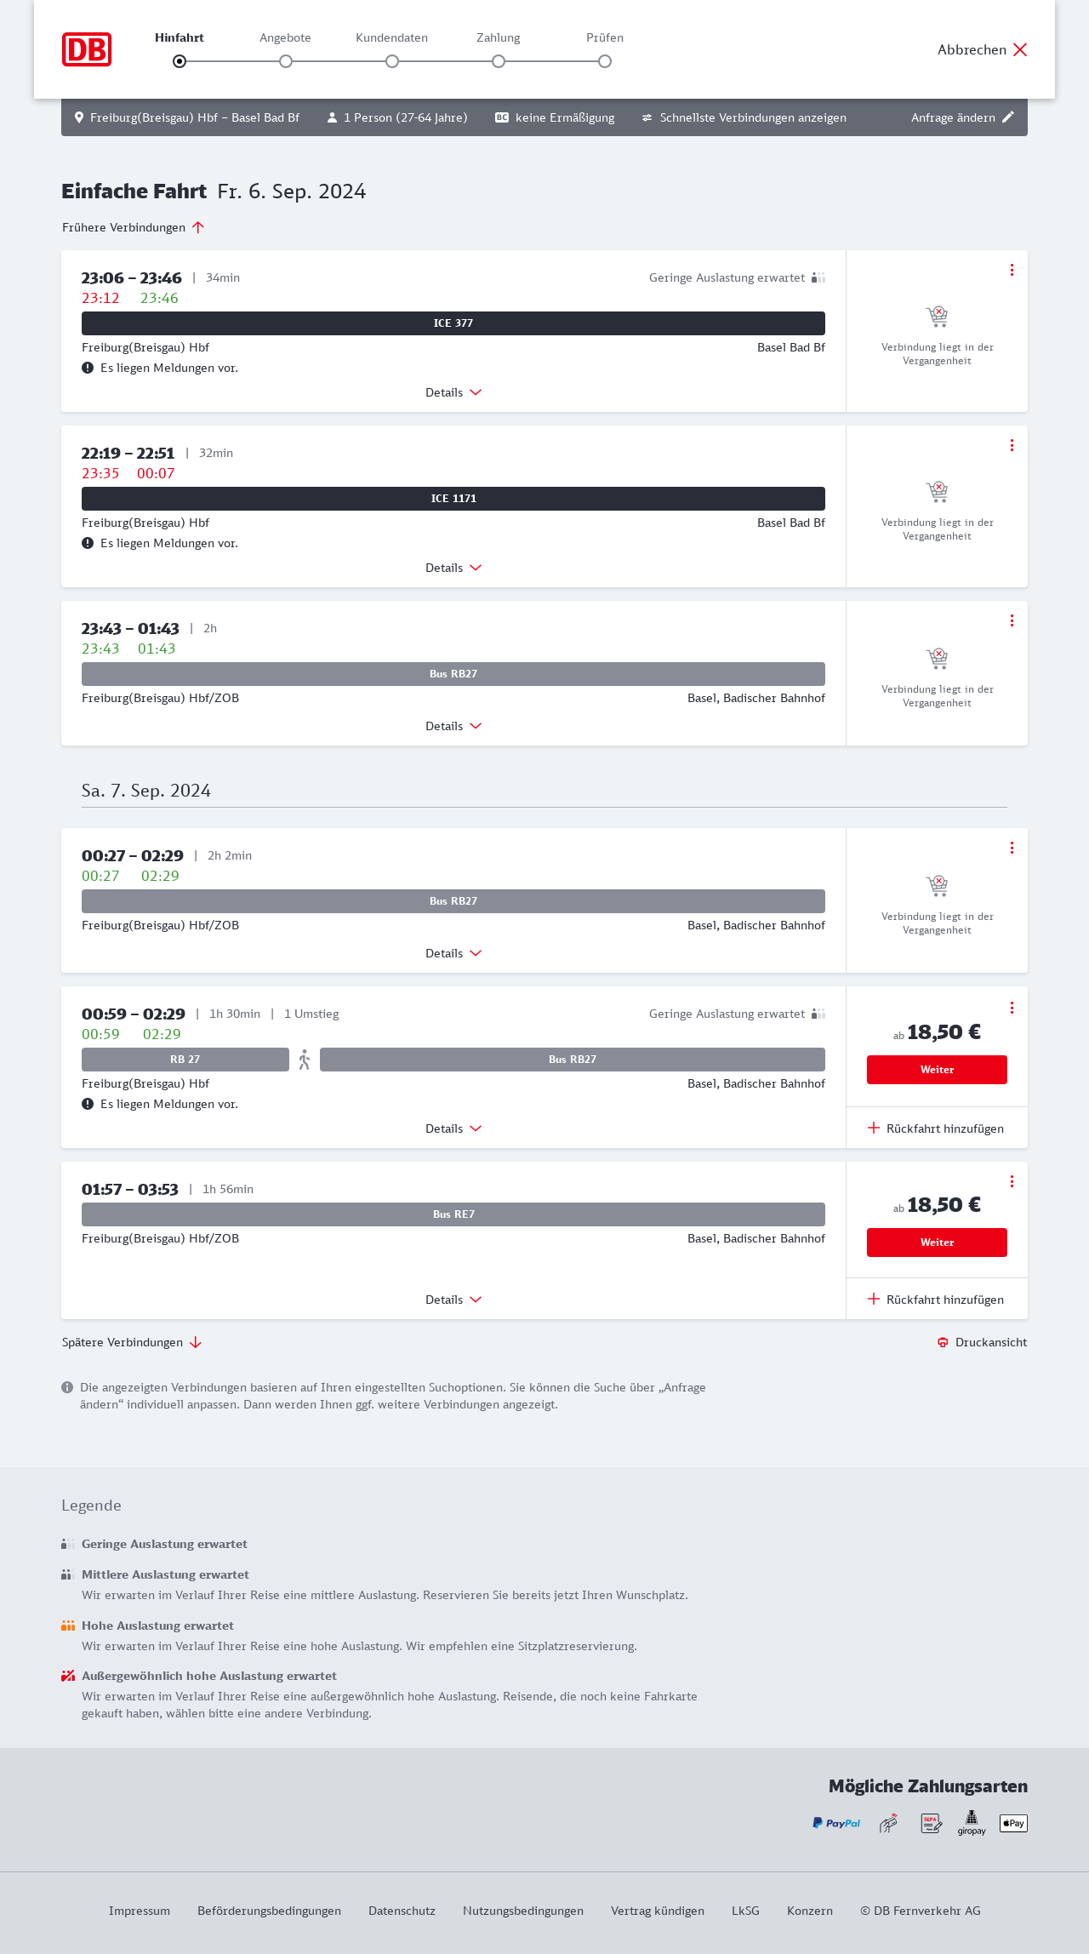Select the Angebote step circle
Screen dimensions: 1089x1954
(x=286, y=61)
